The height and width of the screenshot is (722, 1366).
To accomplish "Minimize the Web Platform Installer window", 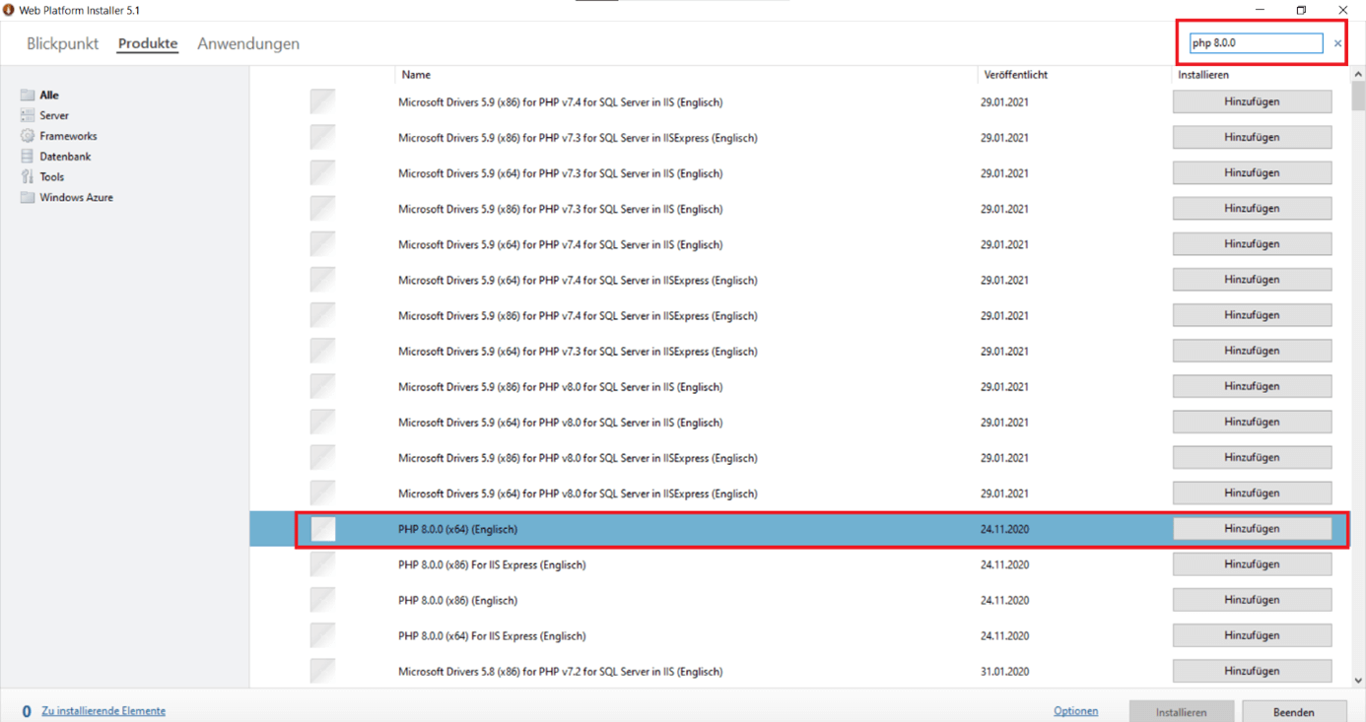I will coord(1260,10).
